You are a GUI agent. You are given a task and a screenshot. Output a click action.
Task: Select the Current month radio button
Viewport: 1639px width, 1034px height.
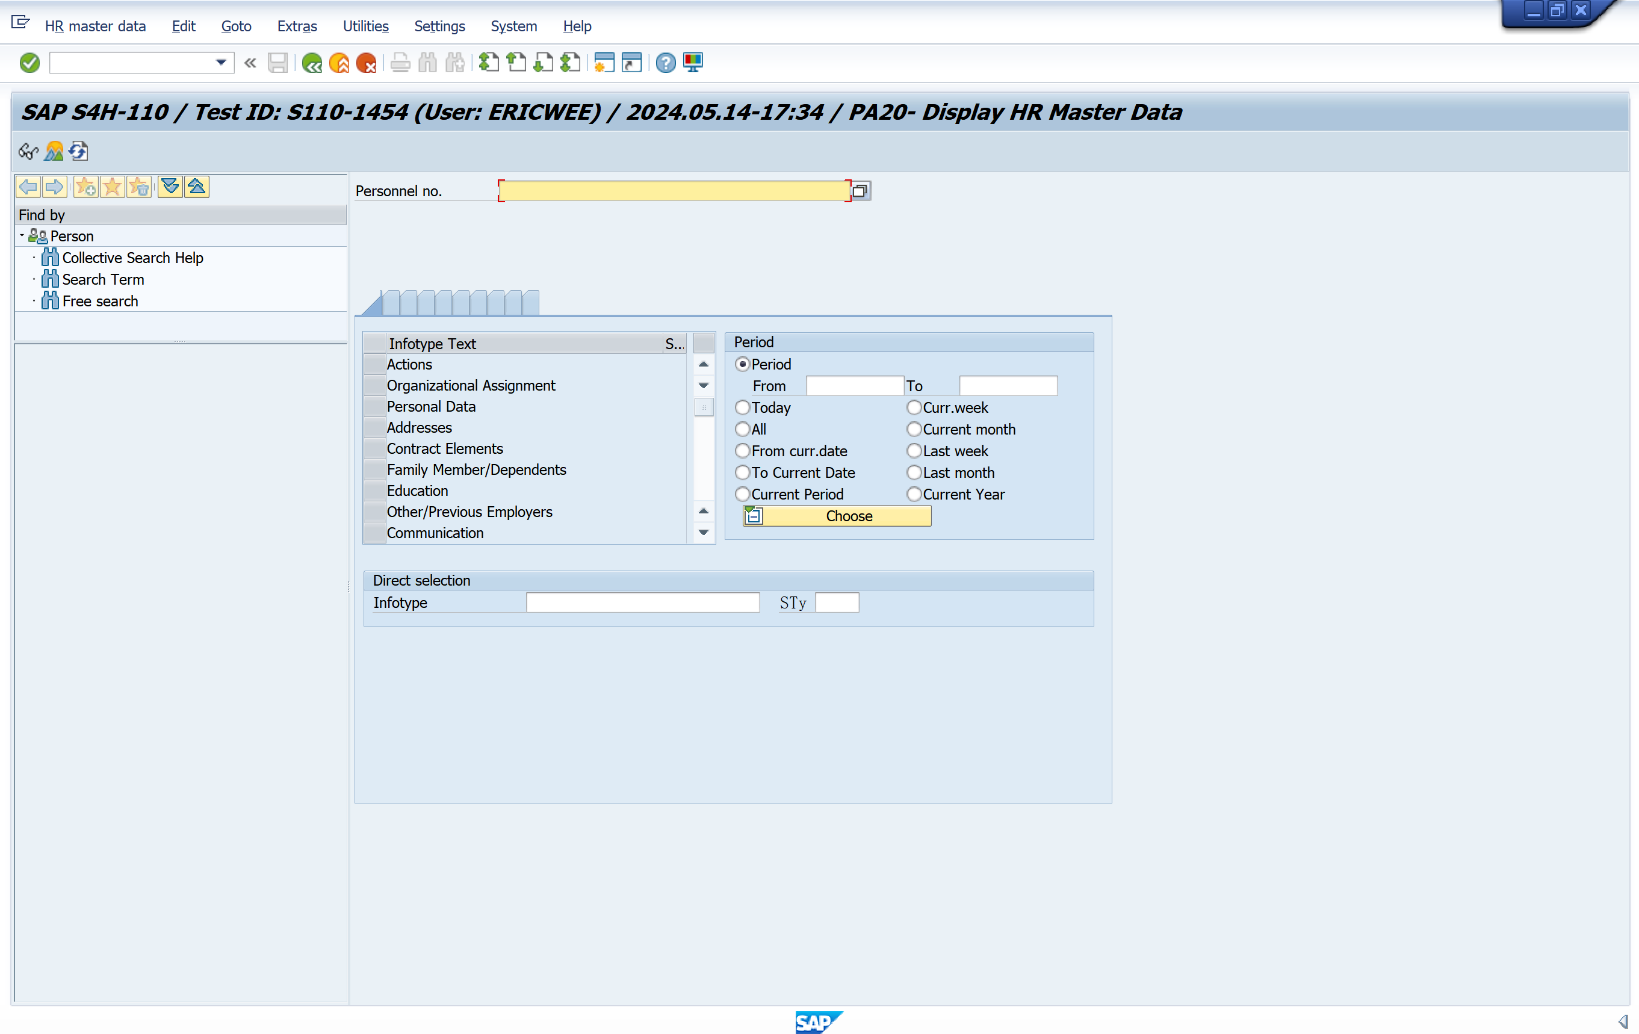pos(914,430)
